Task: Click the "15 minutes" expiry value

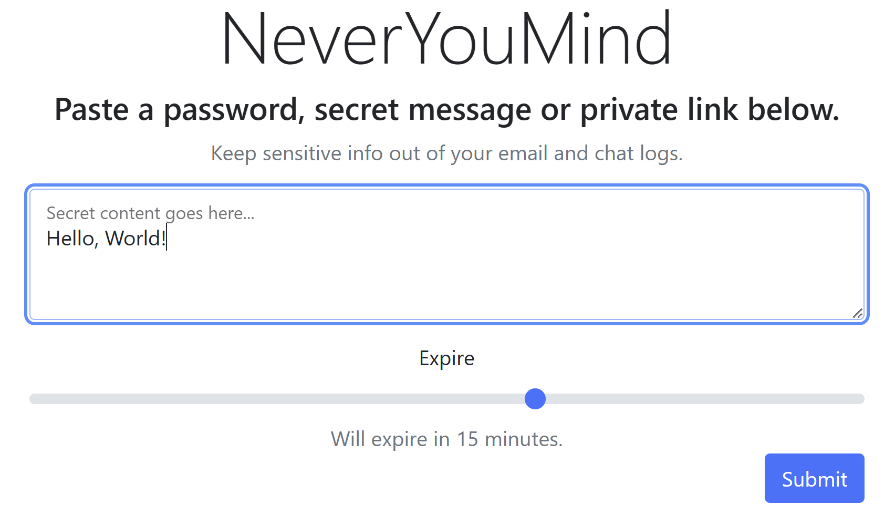Action: click(508, 439)
